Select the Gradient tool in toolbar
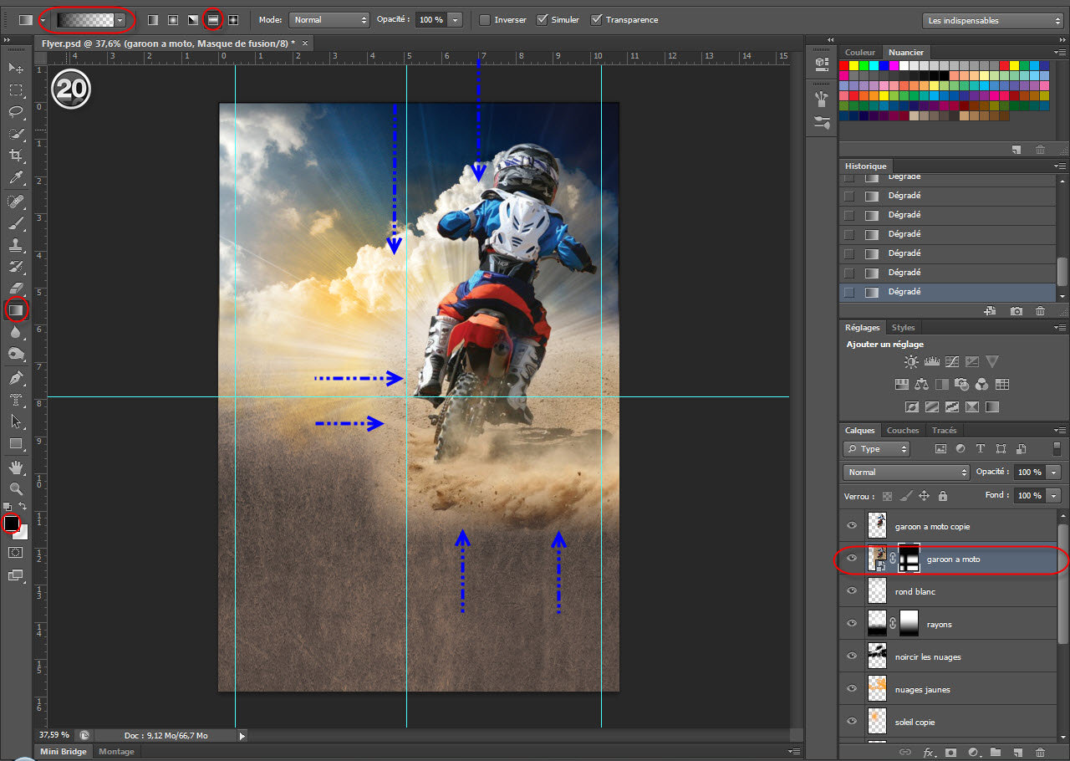1070x761 pixels. (x=16, y=310)
